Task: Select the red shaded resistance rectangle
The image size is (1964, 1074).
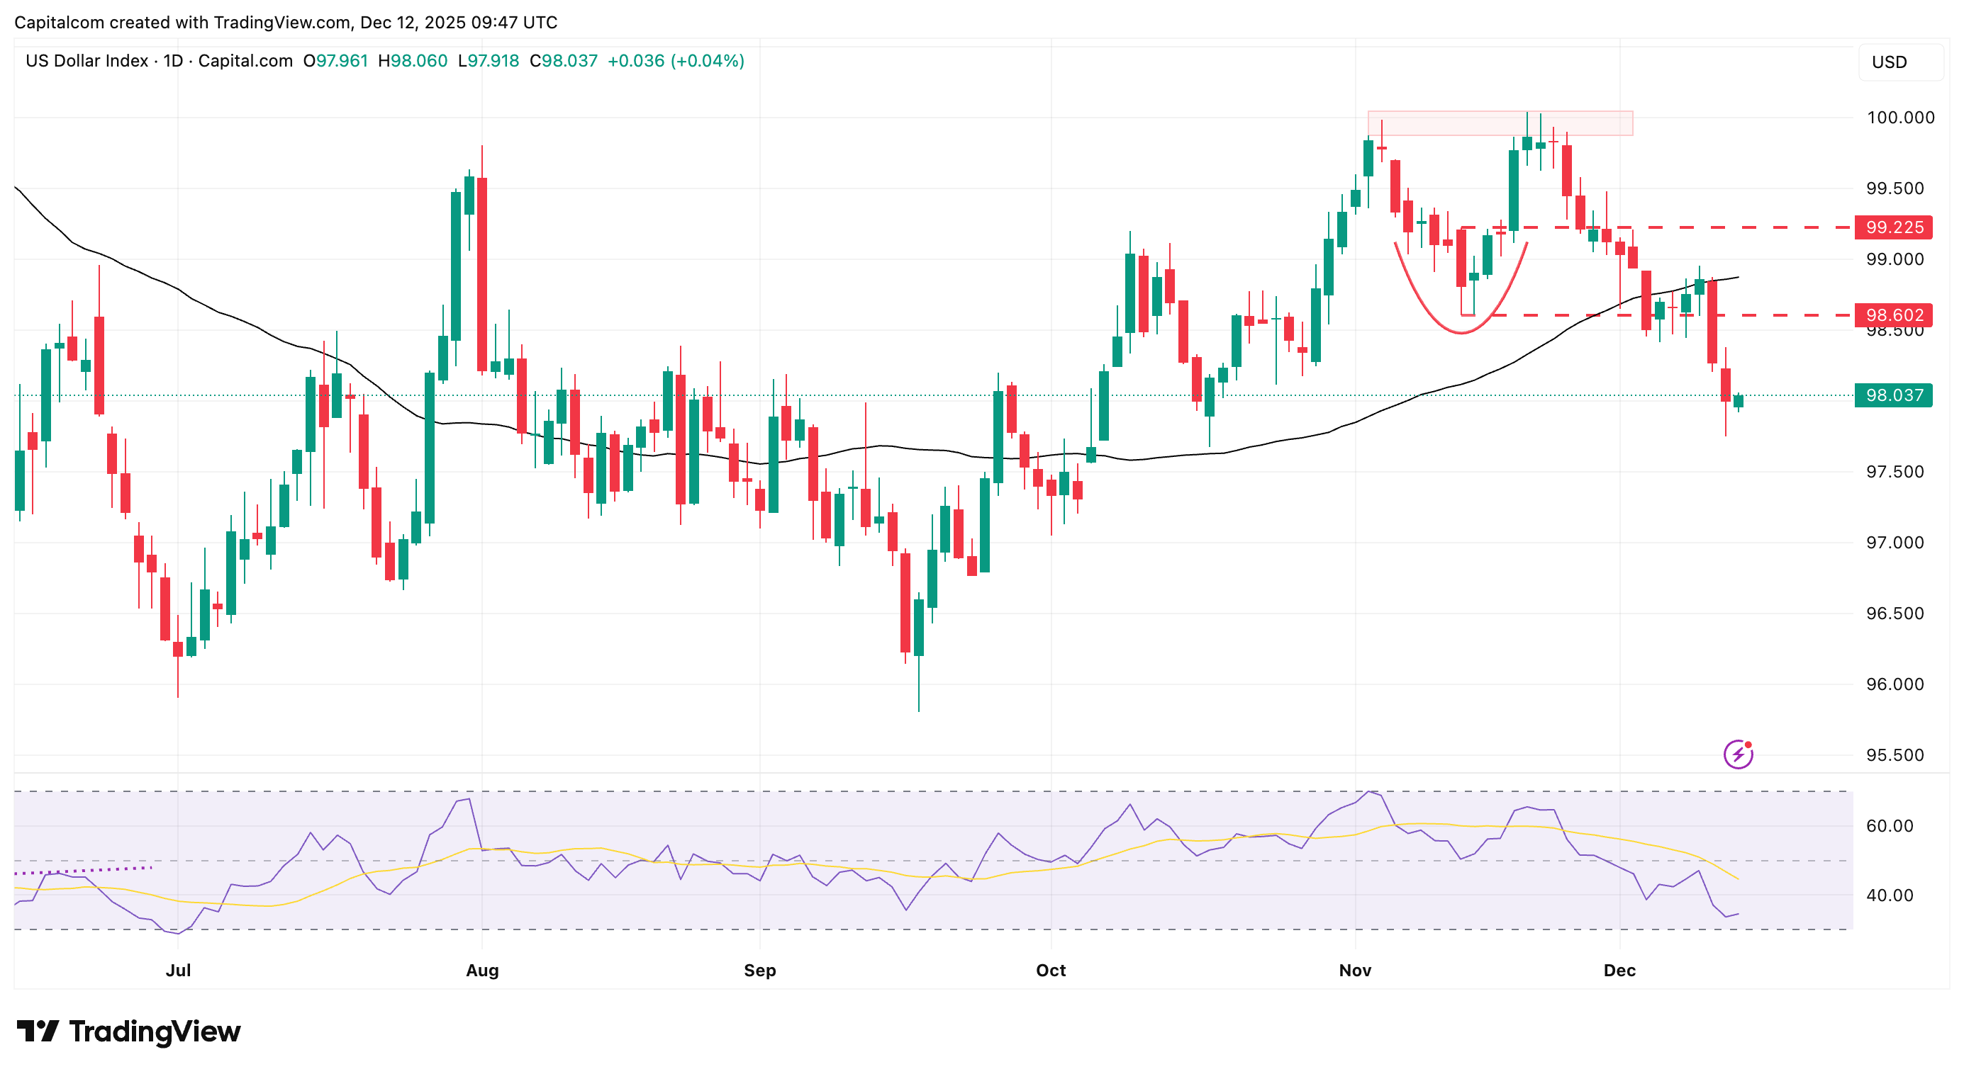Action: pos(1499,123)
